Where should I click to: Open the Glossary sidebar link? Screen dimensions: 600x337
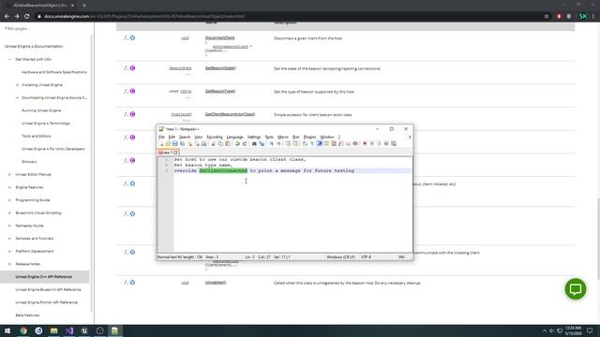coord(29,162)
